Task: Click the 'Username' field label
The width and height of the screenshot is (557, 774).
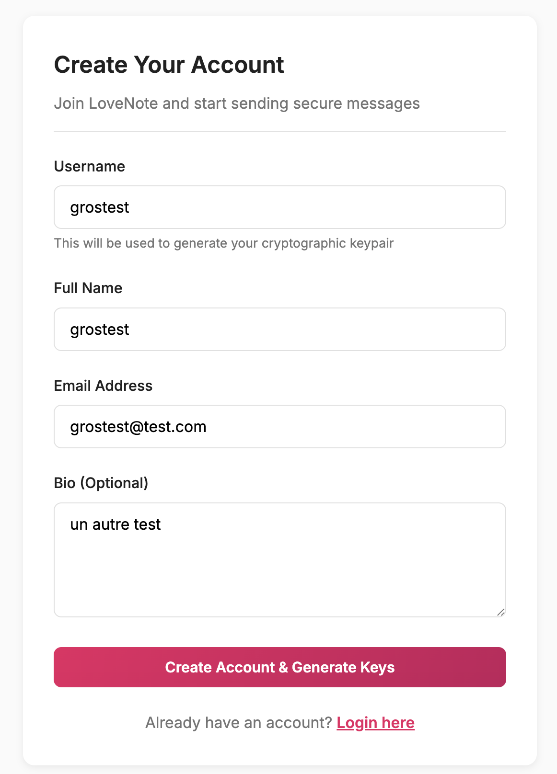Action: tap(89, 166)
